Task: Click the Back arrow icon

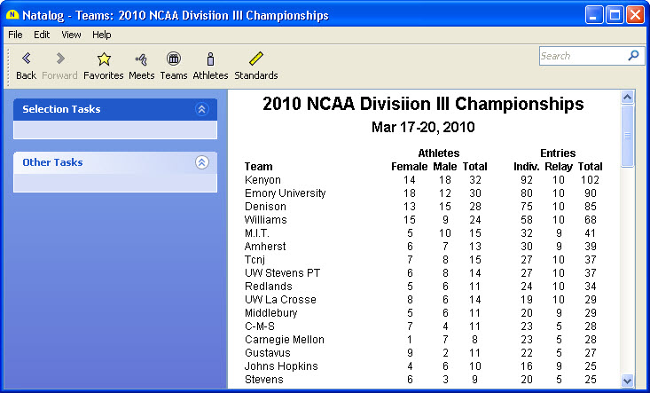Action: (x=26, y=59)
